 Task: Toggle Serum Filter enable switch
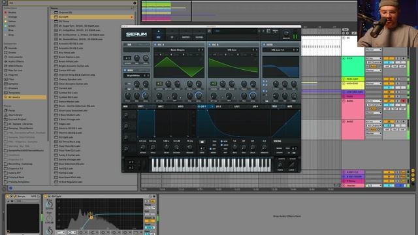264,44
